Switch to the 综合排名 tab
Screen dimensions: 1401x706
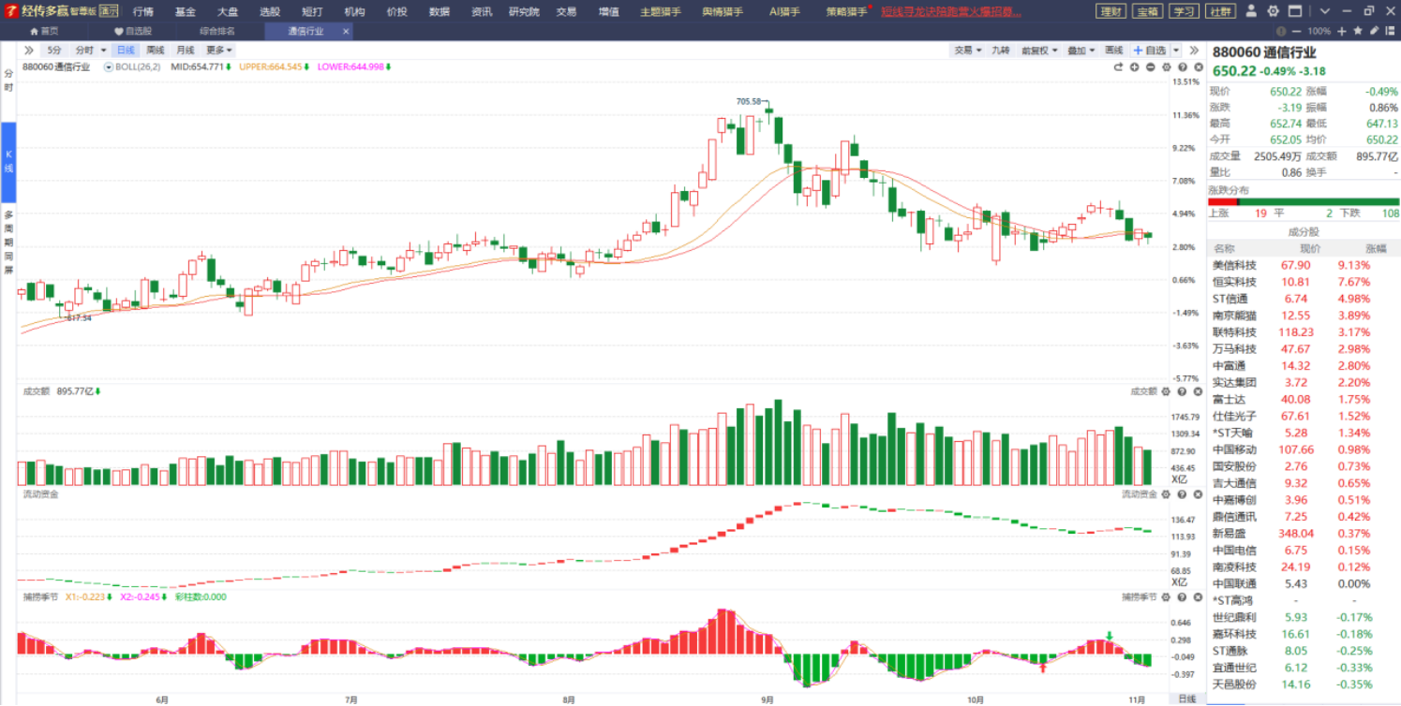[216, 31]
